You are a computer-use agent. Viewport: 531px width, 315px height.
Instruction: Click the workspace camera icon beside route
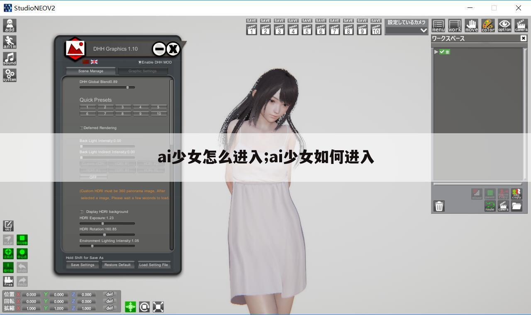503,206
